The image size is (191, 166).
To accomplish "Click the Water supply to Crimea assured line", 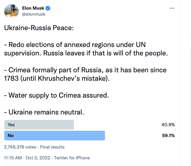I will pos(56,95).
